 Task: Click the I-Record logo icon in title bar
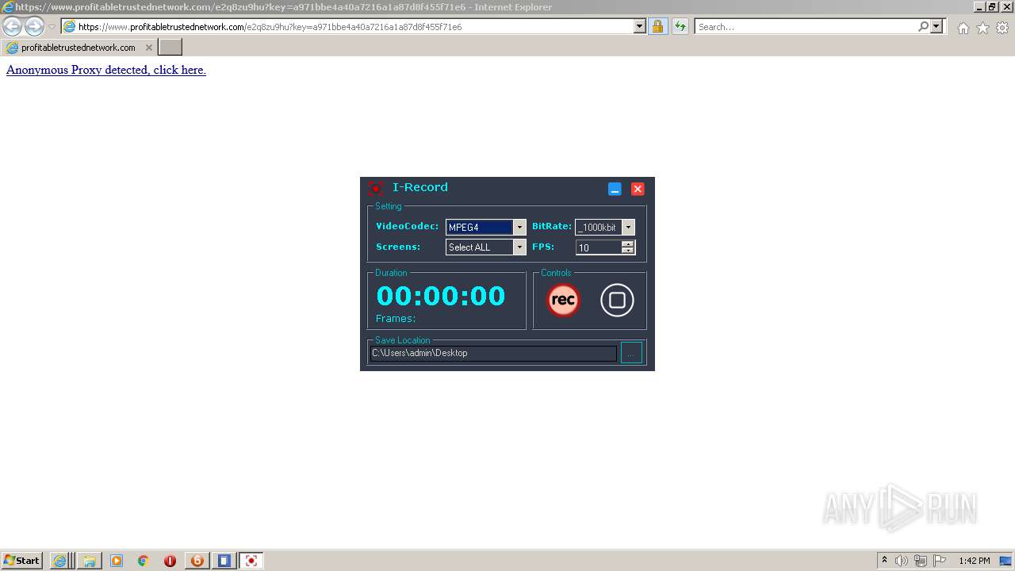click(x=376, y=188)
